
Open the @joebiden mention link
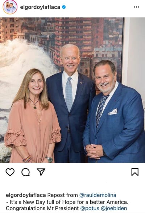[x=114, y=208]
